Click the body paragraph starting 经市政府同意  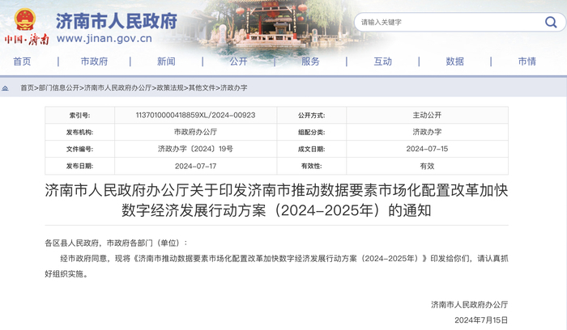[277, 266]
